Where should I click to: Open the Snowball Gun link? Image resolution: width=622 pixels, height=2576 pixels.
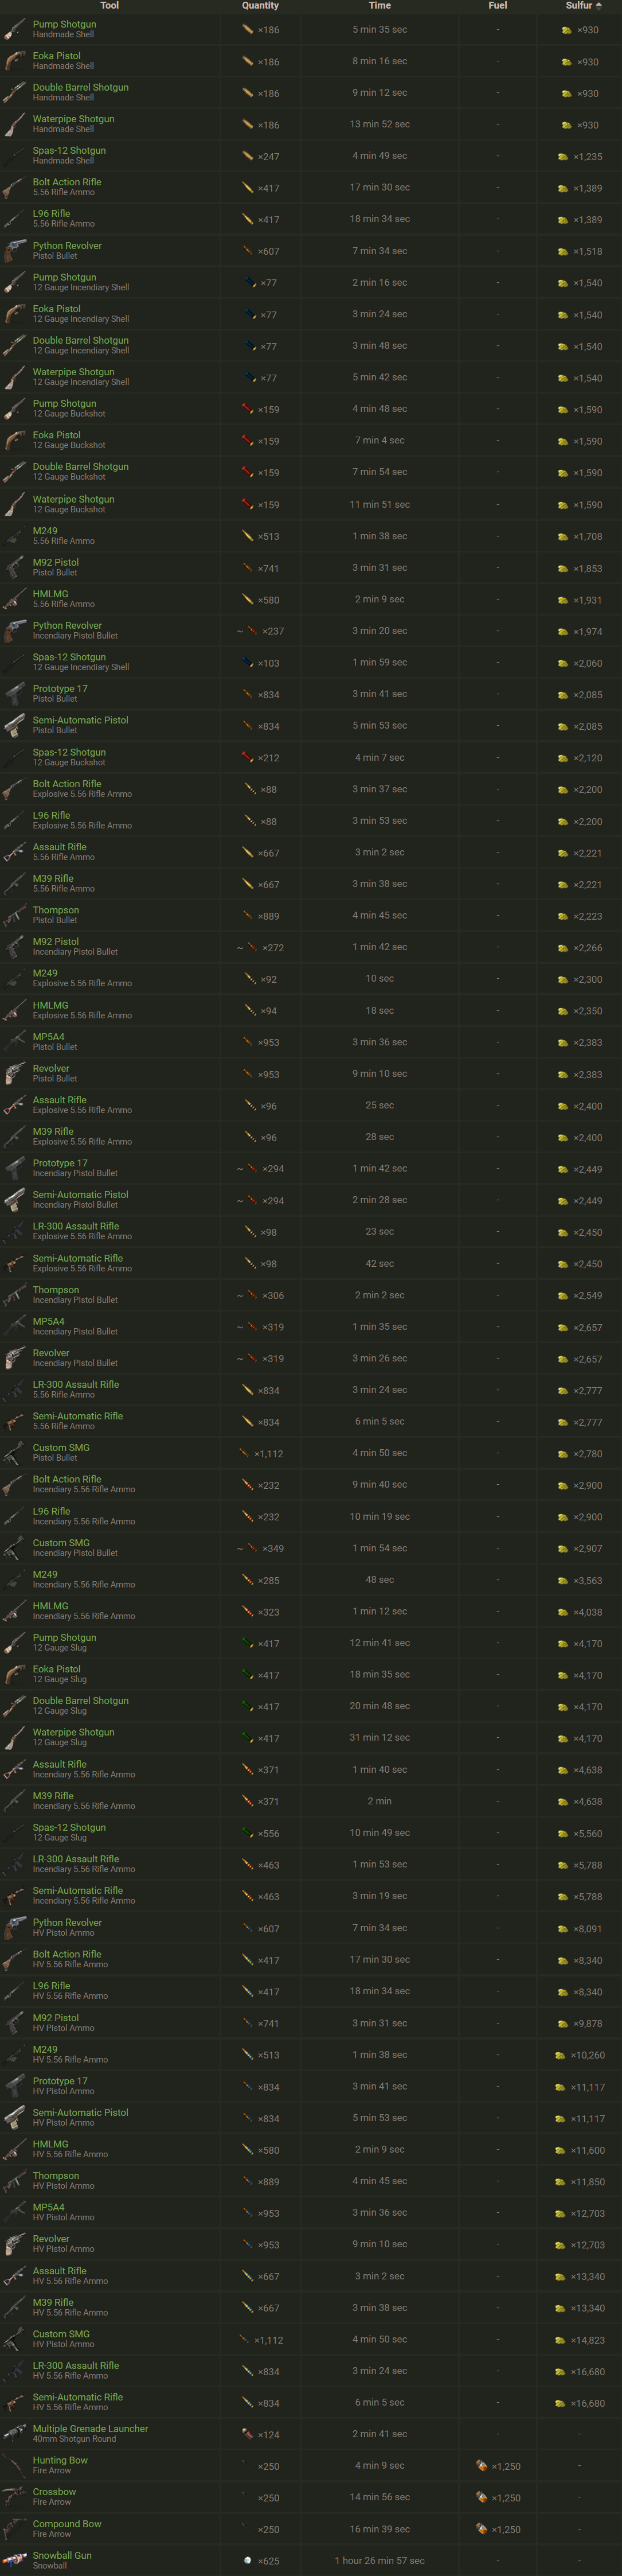click(62, 2555)
